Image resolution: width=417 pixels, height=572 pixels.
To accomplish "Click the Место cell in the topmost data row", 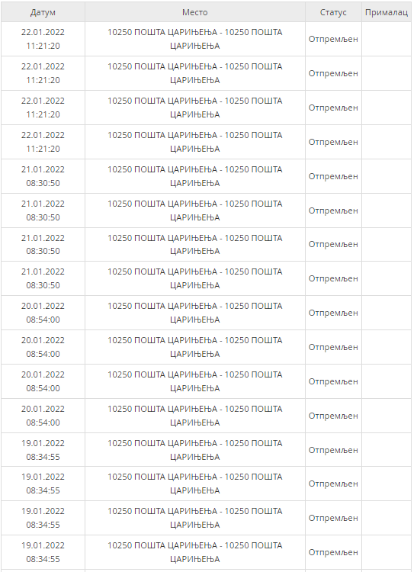I will coord(195,39).
